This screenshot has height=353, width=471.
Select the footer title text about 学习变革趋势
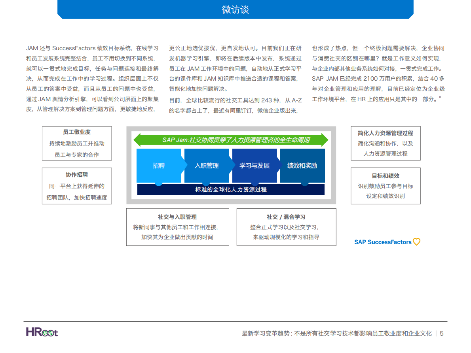coord(335,333)
